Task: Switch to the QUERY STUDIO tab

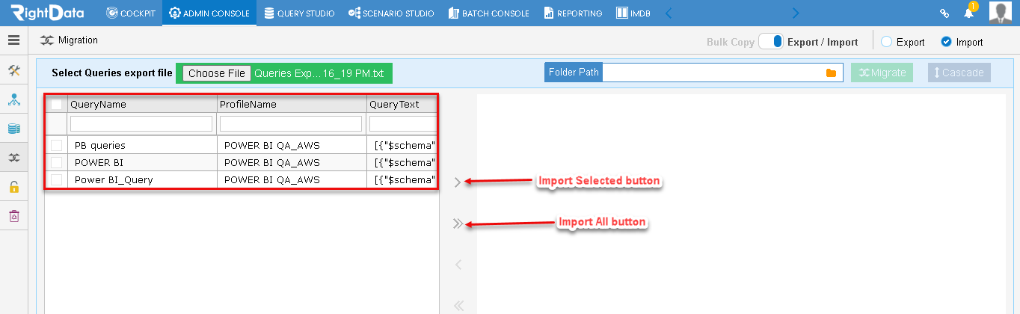Action: [299, 13]
